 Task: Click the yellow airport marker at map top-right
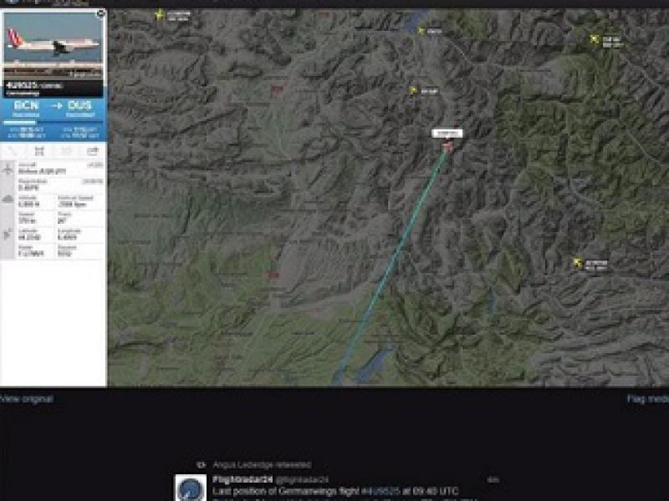(x=595, y=39)
